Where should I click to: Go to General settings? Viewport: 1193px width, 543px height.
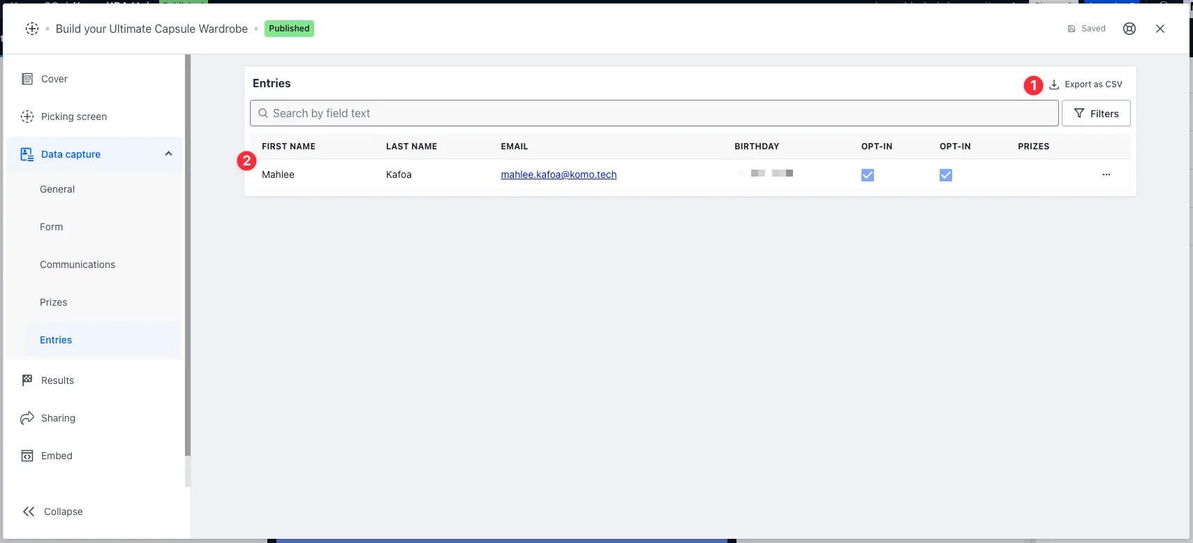tap(57, 189)
